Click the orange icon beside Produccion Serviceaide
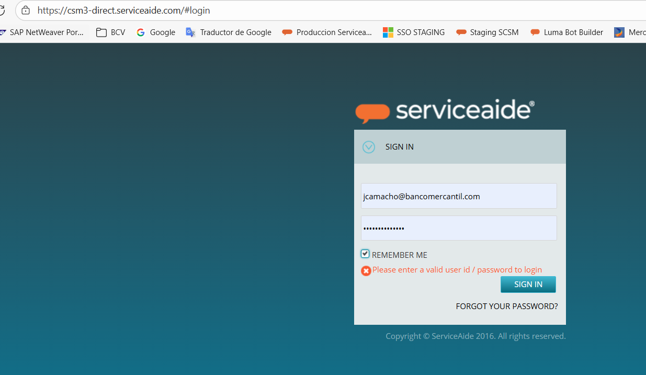This screenshot has height=375, width=646. click(287, 32)
